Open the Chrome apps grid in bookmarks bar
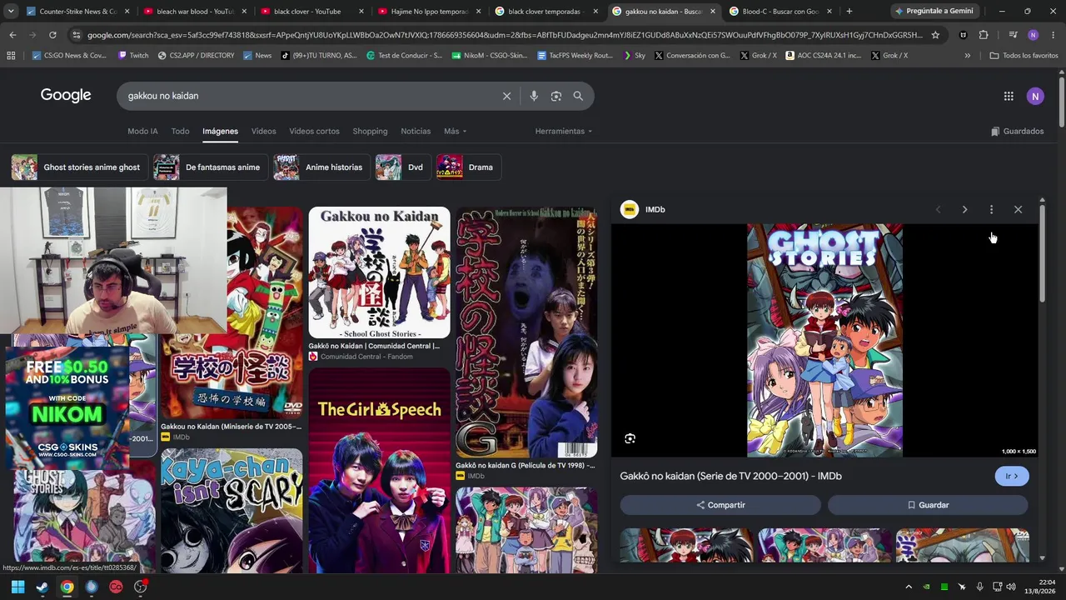Image resolution: width=1066 pixels, height=600 pixels. click(11, 55)
